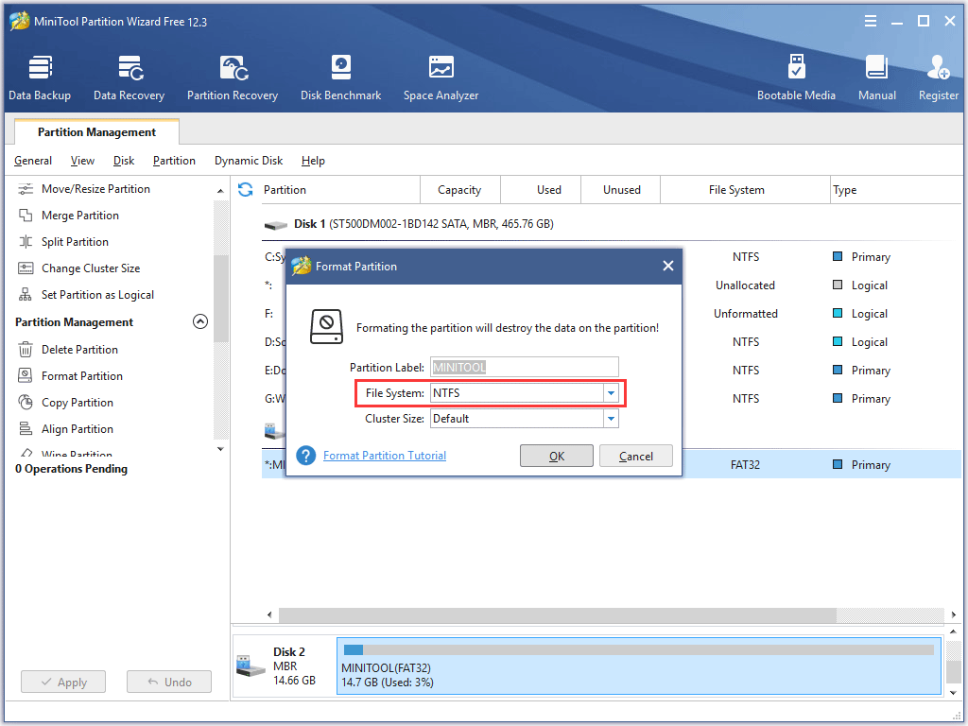Click sidebar scroll up arrow

[x=220, y=191]
